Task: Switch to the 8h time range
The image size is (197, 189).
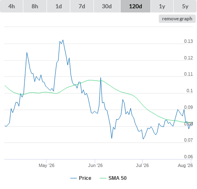Action: [35, 6]
